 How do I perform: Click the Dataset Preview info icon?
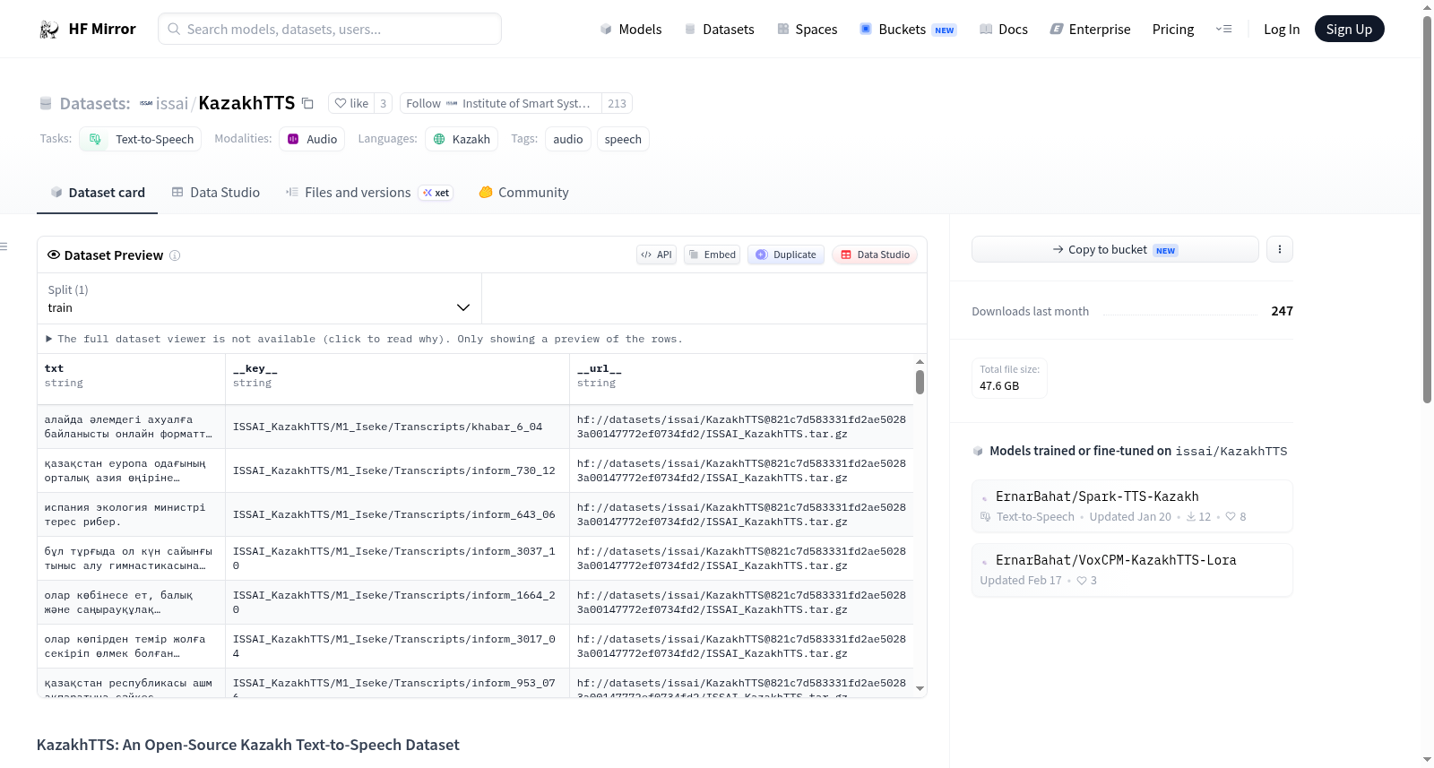(x=175, y=255)
